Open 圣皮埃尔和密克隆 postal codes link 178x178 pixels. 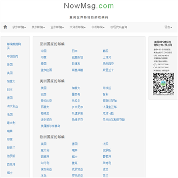point(114,120)
